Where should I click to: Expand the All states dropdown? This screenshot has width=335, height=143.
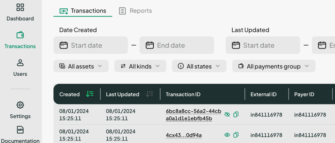coord(199,66)
